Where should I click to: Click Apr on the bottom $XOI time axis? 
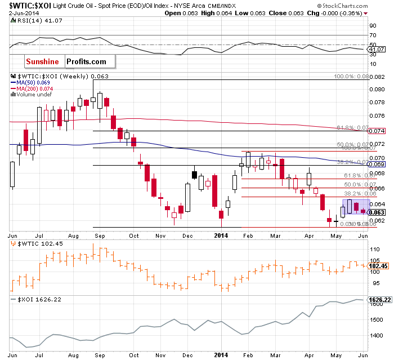click(x=309, y=355)
